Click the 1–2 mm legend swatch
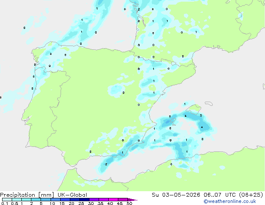265x205 pixels. [x=26, y=200]
